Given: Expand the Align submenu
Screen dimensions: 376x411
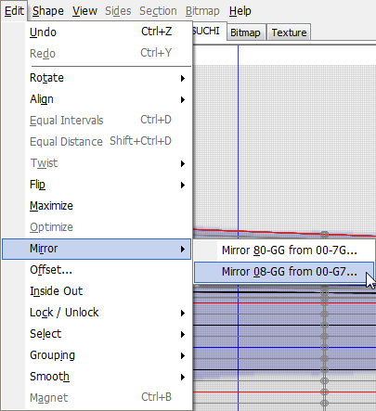Looking at the screenshot, I should 97,99.
